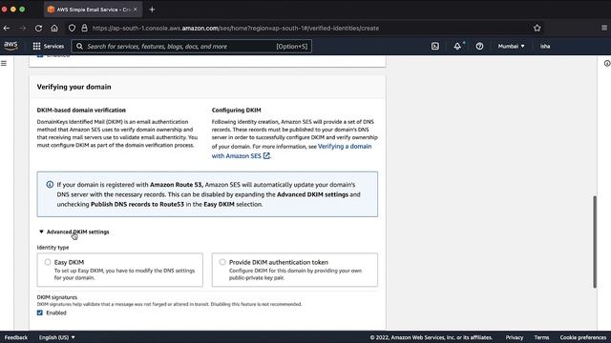Viewport: 611px width, 343px height.
Task: Open the info panel icon on right edge
Action: 607,63
